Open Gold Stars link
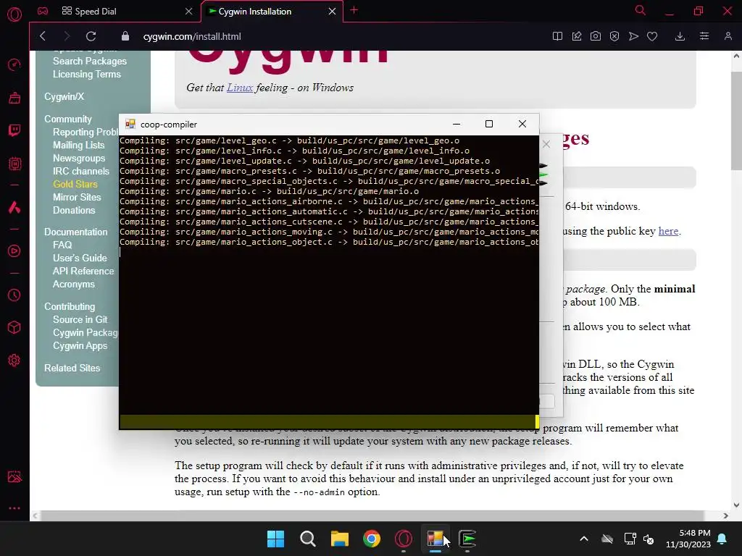The width and height of the screenshot is (742, 556). pos(75,185)
